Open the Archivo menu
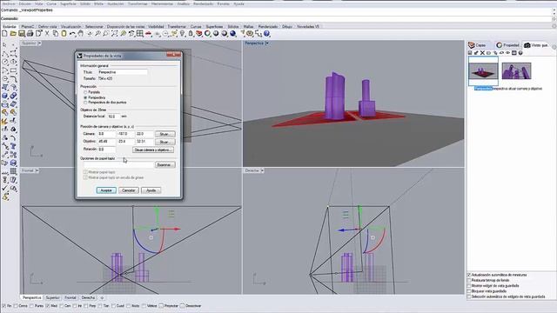The height and width of the screenshot is (313, 557). [9, 3]
